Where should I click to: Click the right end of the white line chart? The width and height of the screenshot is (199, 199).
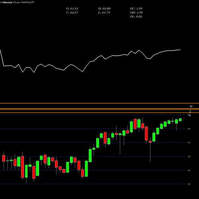pyautogui.click(x=180, y=50)
